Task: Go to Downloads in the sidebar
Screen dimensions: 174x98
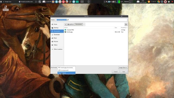Action: (57, 35)
